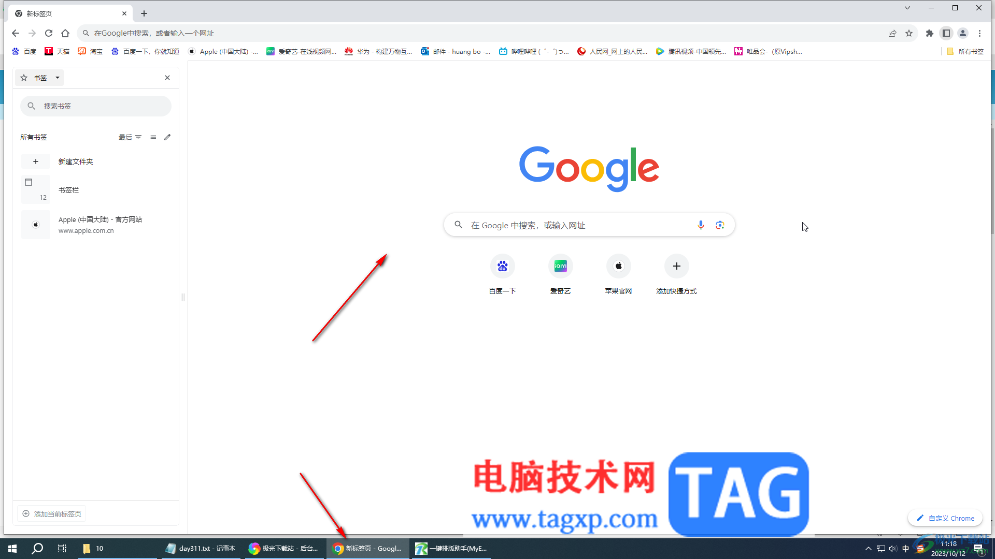Screen dimensions: 995x559
Task: Share this page from the address bar
Action: [x=892, y=33]
